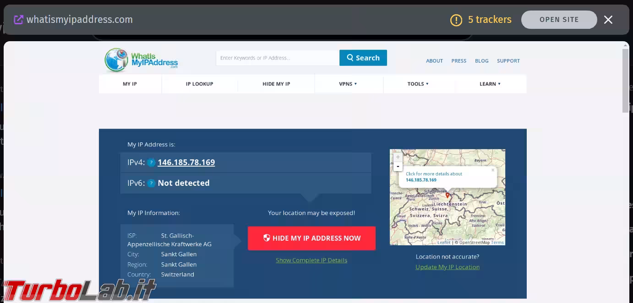Viewport: 633px width, 303px height.
Task: Click the keywords or IP address search field
Action: coord(277,58)
